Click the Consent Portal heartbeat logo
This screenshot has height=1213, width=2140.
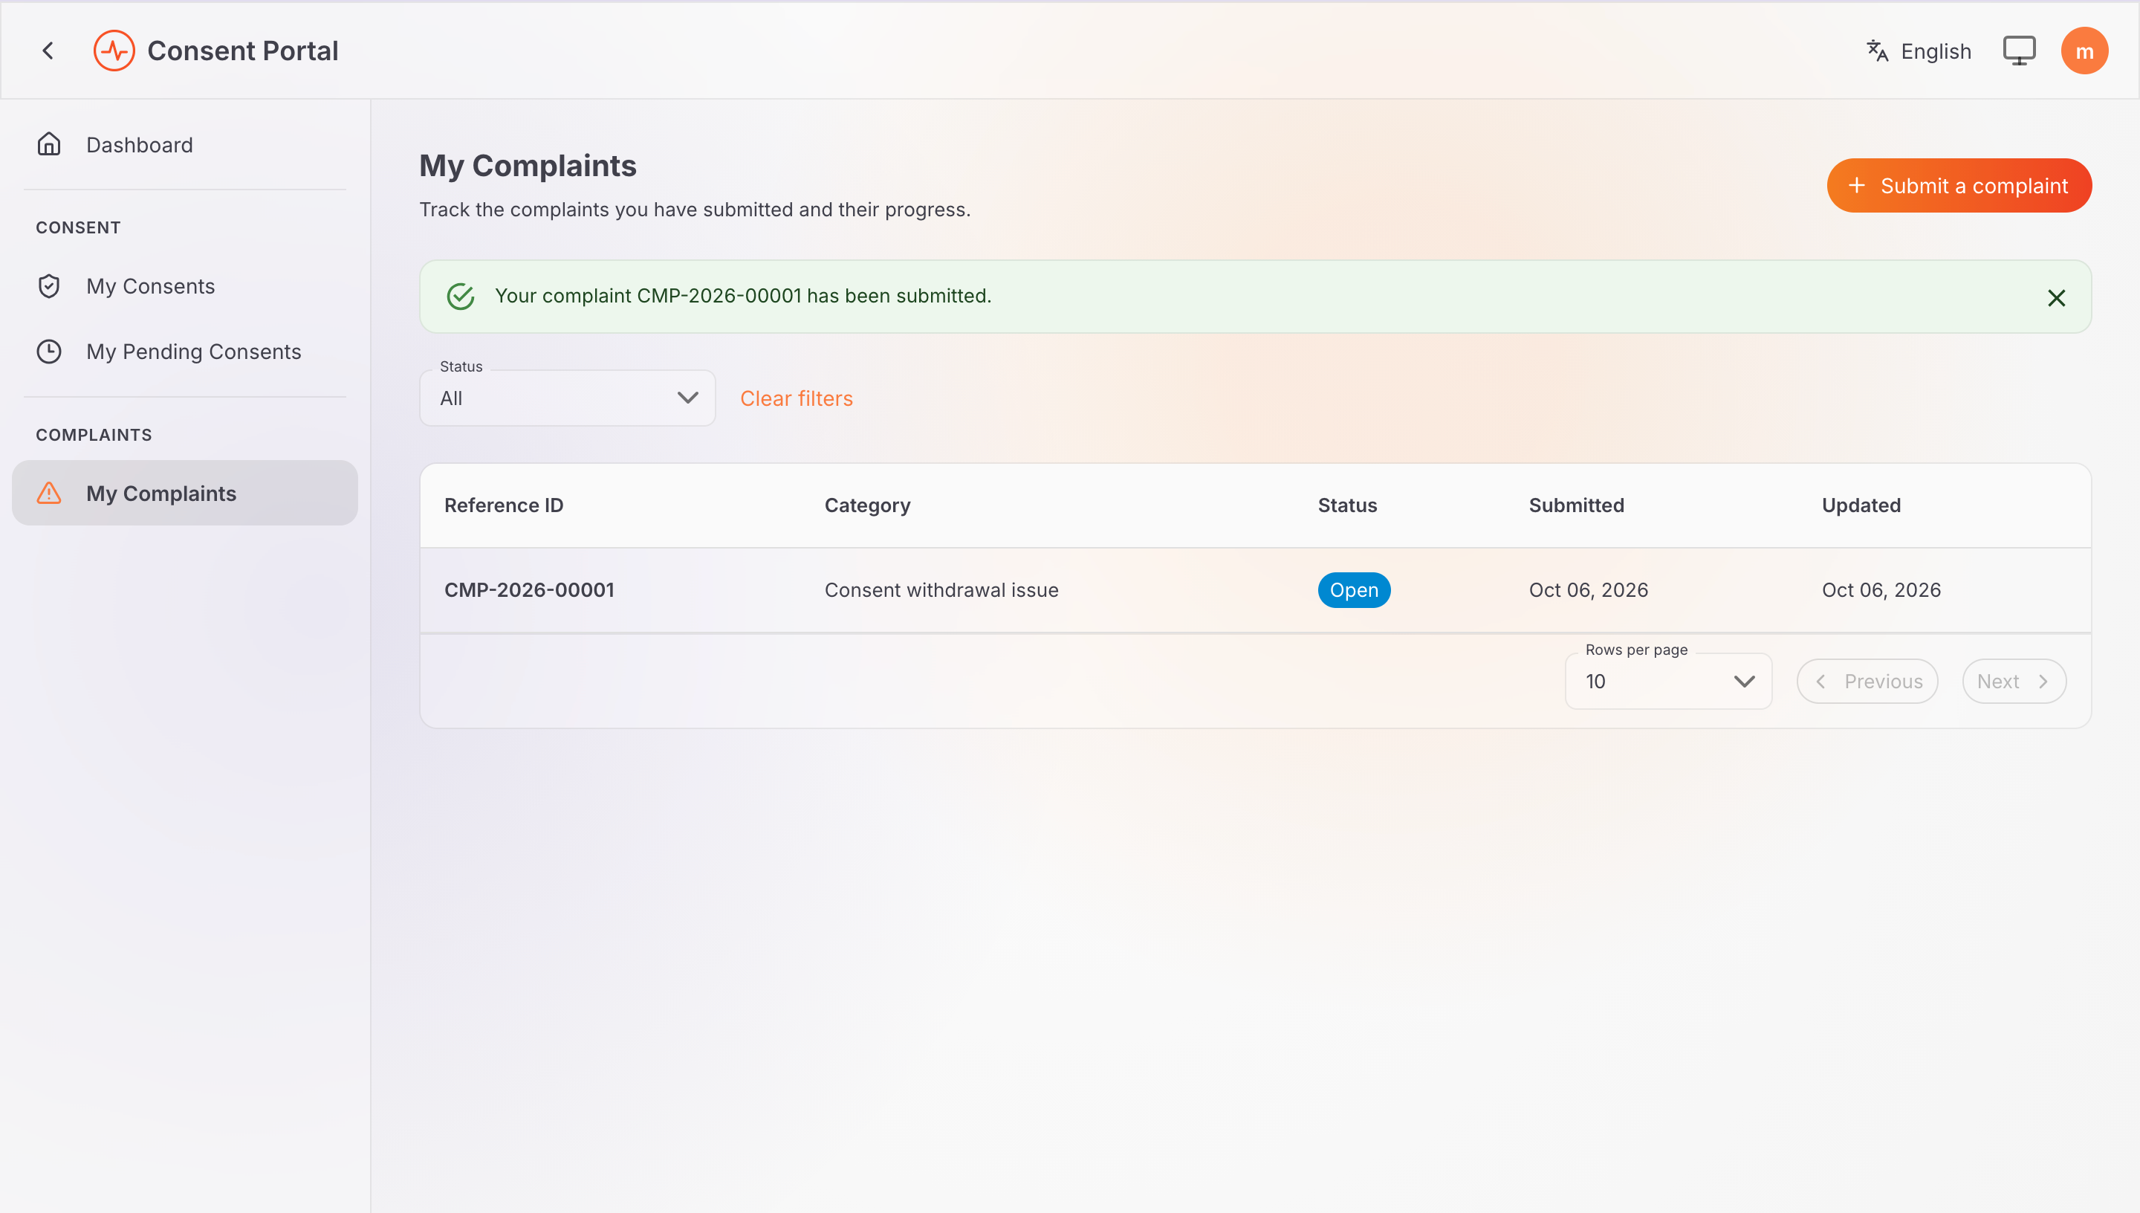114,51
